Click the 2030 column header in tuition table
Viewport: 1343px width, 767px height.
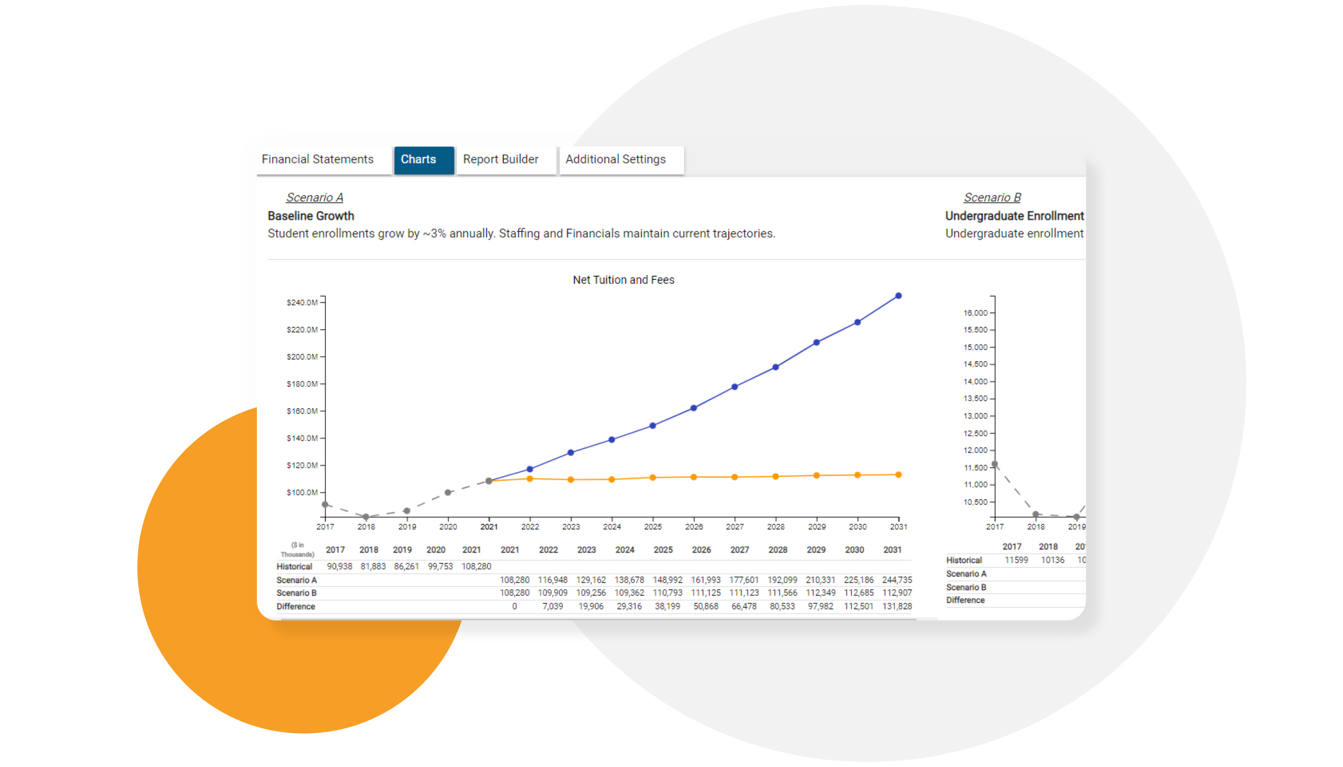(x=854, y=550)
